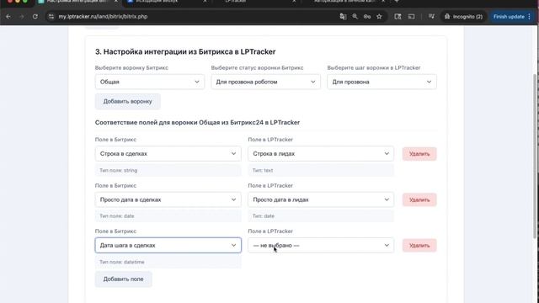Open the media controls icon
The height and width of the screenshot is (303, 539).
pyautogui.click(x=431, y=17)
